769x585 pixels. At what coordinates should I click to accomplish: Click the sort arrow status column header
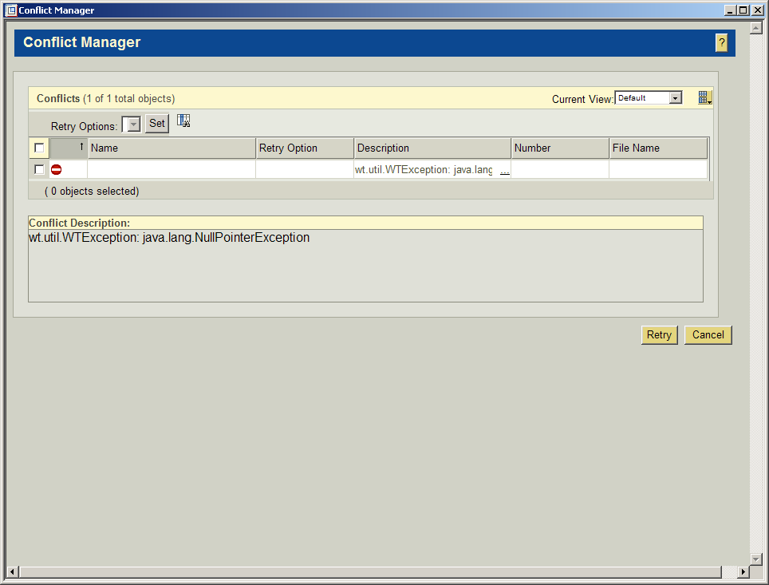point(69,148)
